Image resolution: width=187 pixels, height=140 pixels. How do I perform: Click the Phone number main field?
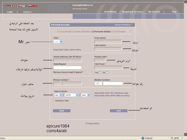pos(72,84)
